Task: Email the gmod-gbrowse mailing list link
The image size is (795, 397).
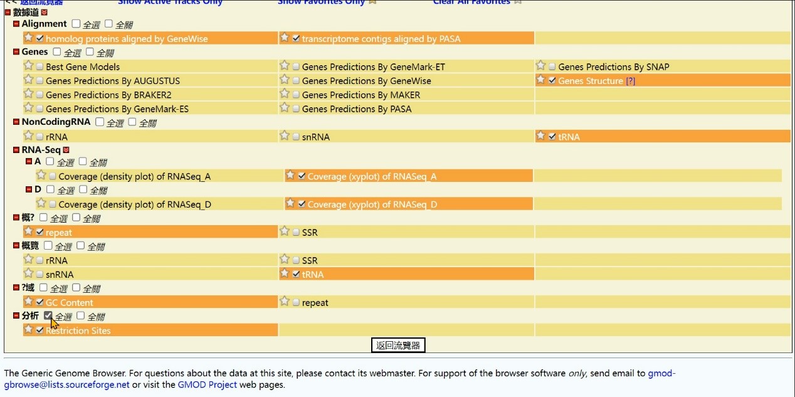Action: [66, 384]
